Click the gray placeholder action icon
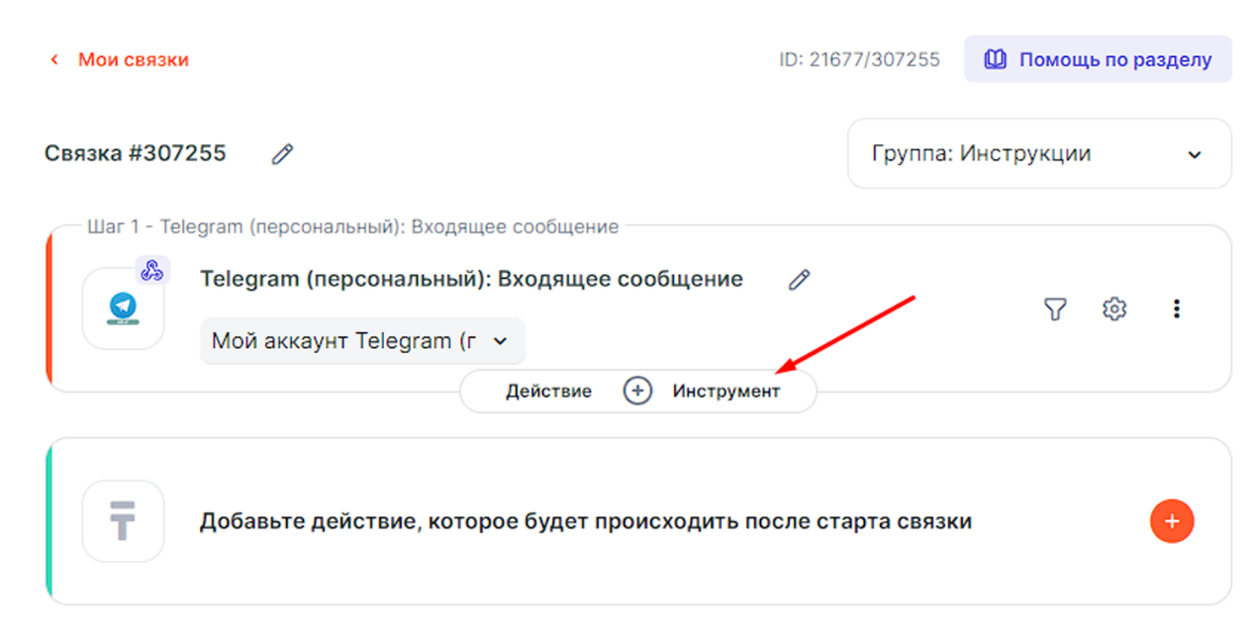Image resolution: width=1256 pixels, height=630 pixels. tap(123, 521)
